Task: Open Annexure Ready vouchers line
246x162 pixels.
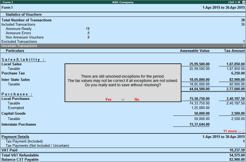Action: (123, 28)
